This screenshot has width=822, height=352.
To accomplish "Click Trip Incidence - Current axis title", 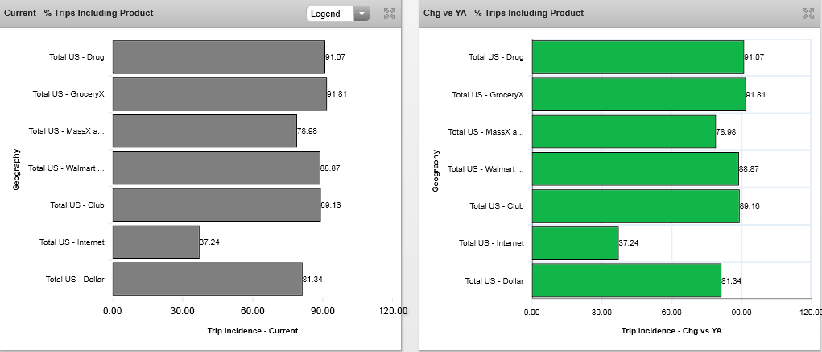I will (252, 330).
